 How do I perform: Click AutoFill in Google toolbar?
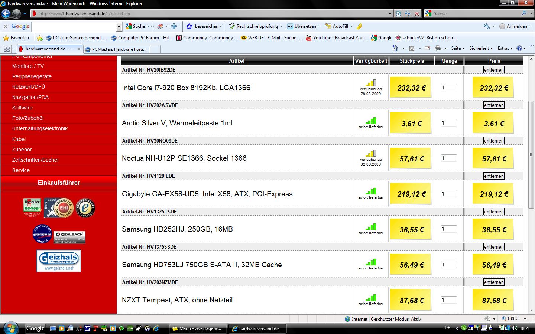(x=337, y=26)
